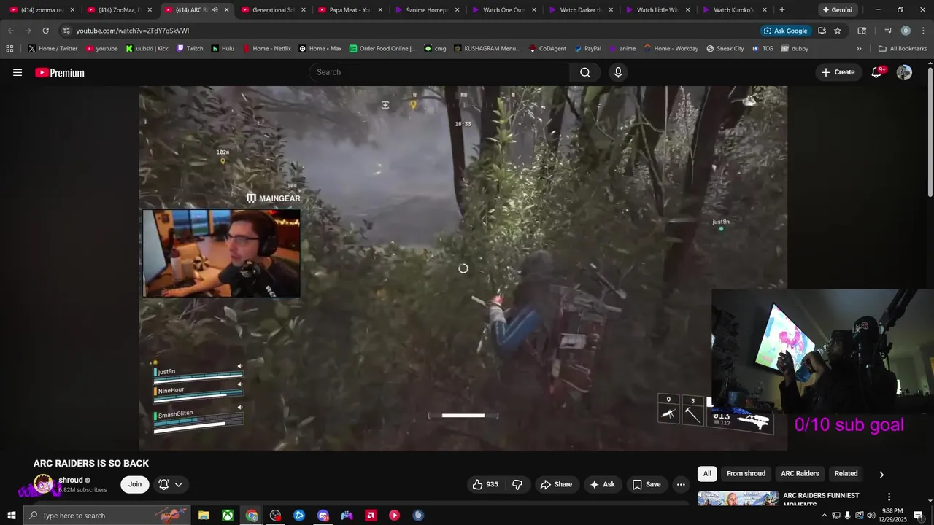Open account avatar menu at top right
Viewport: 934px width, 525px height.
[904, 72]
